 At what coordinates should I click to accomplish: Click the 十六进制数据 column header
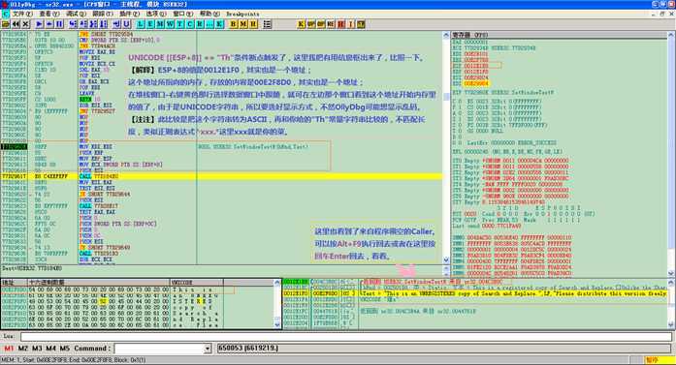pos(99,283)
